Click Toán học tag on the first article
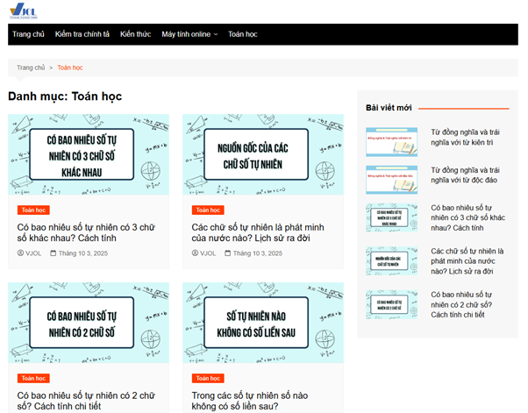The image size is (528, 413). (34, 210)
